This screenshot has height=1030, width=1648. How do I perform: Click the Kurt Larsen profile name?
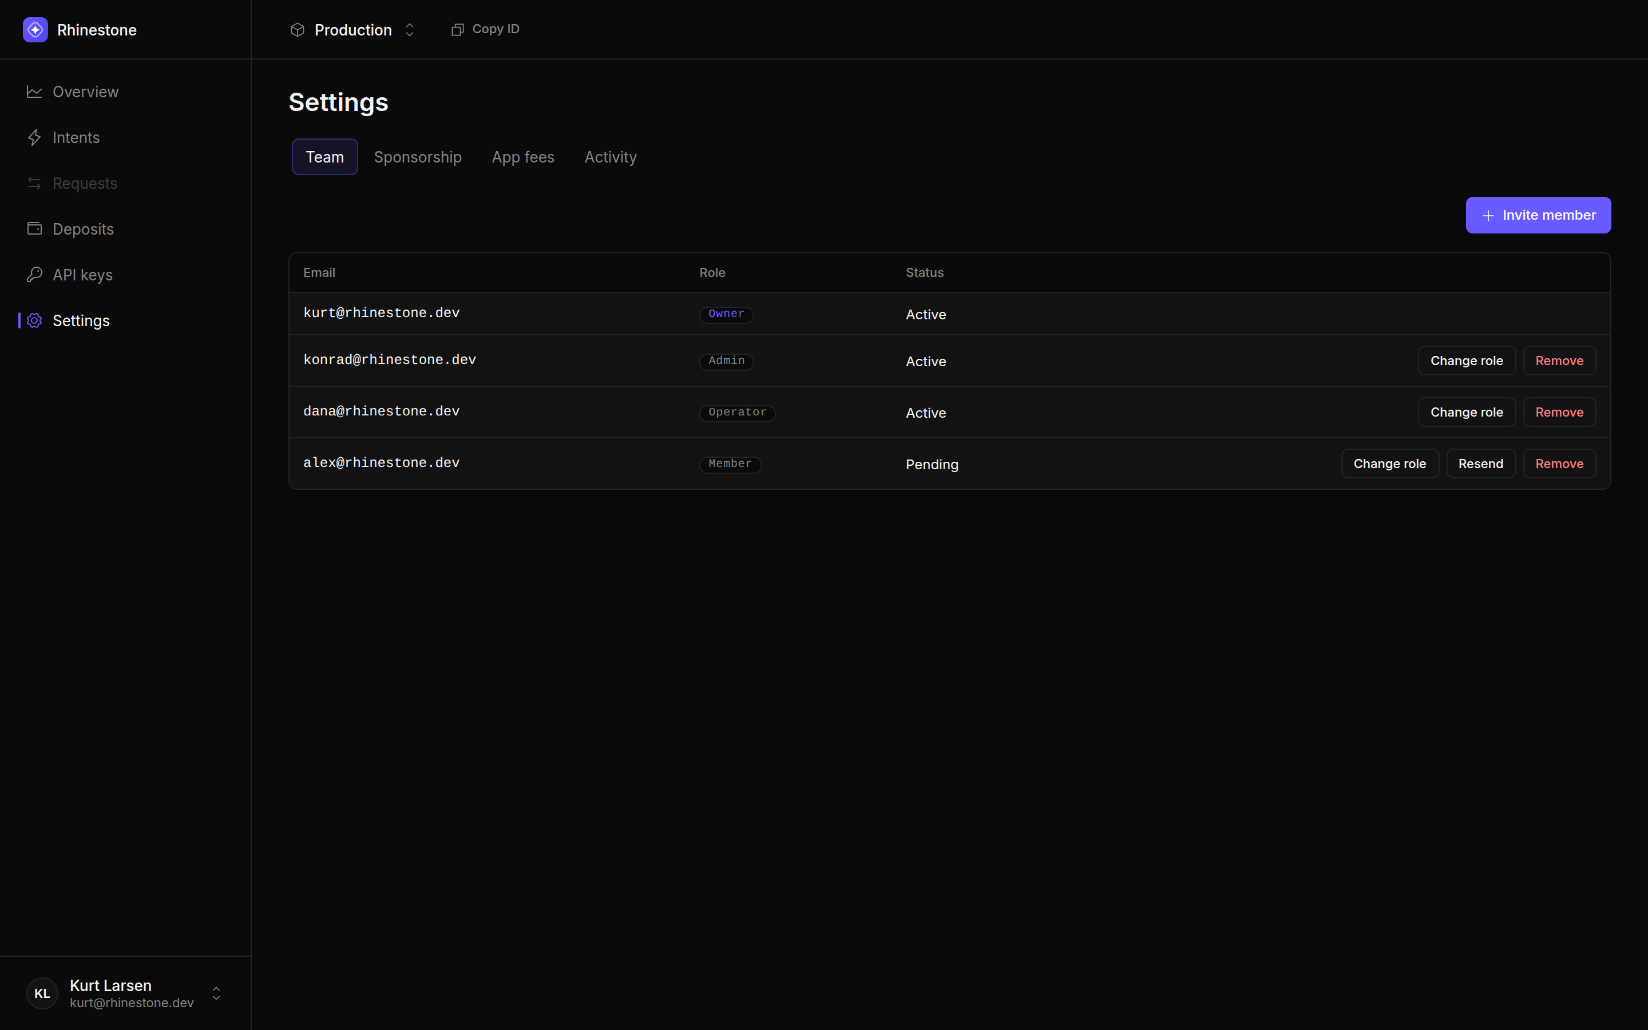[x=110, y=985]
